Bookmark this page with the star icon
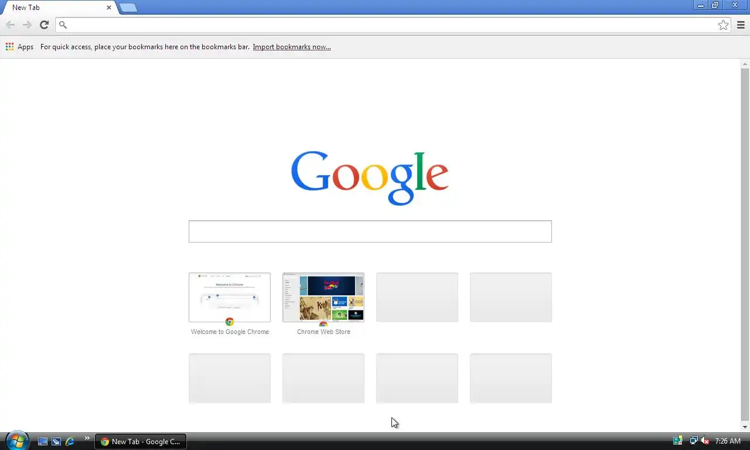This screenshot has width=750, height=450. [724, 25]
